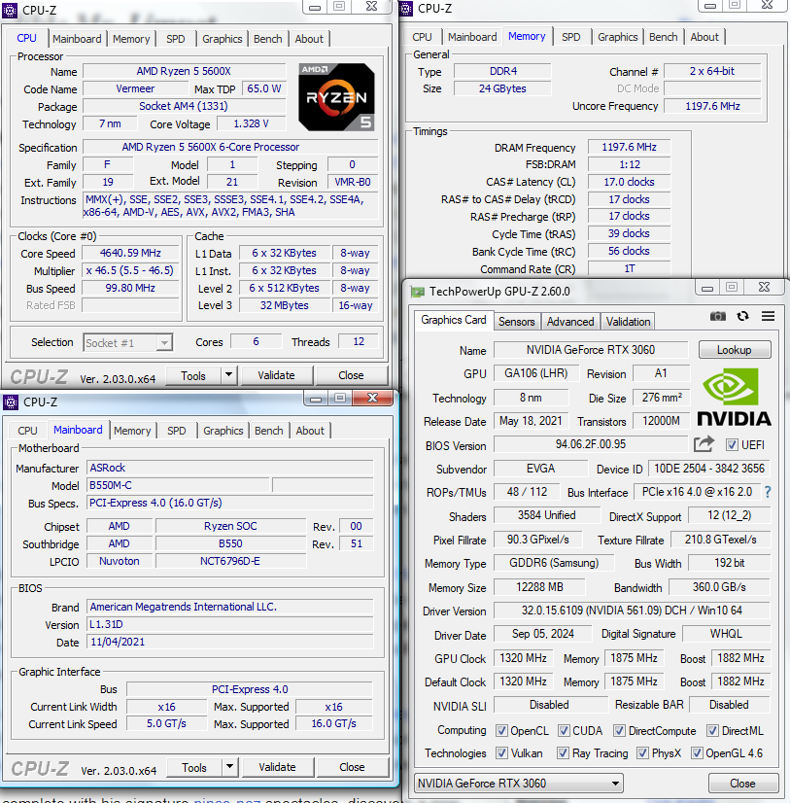Expand Tools dropdown arrow in CPU window

tap(229, 375)
